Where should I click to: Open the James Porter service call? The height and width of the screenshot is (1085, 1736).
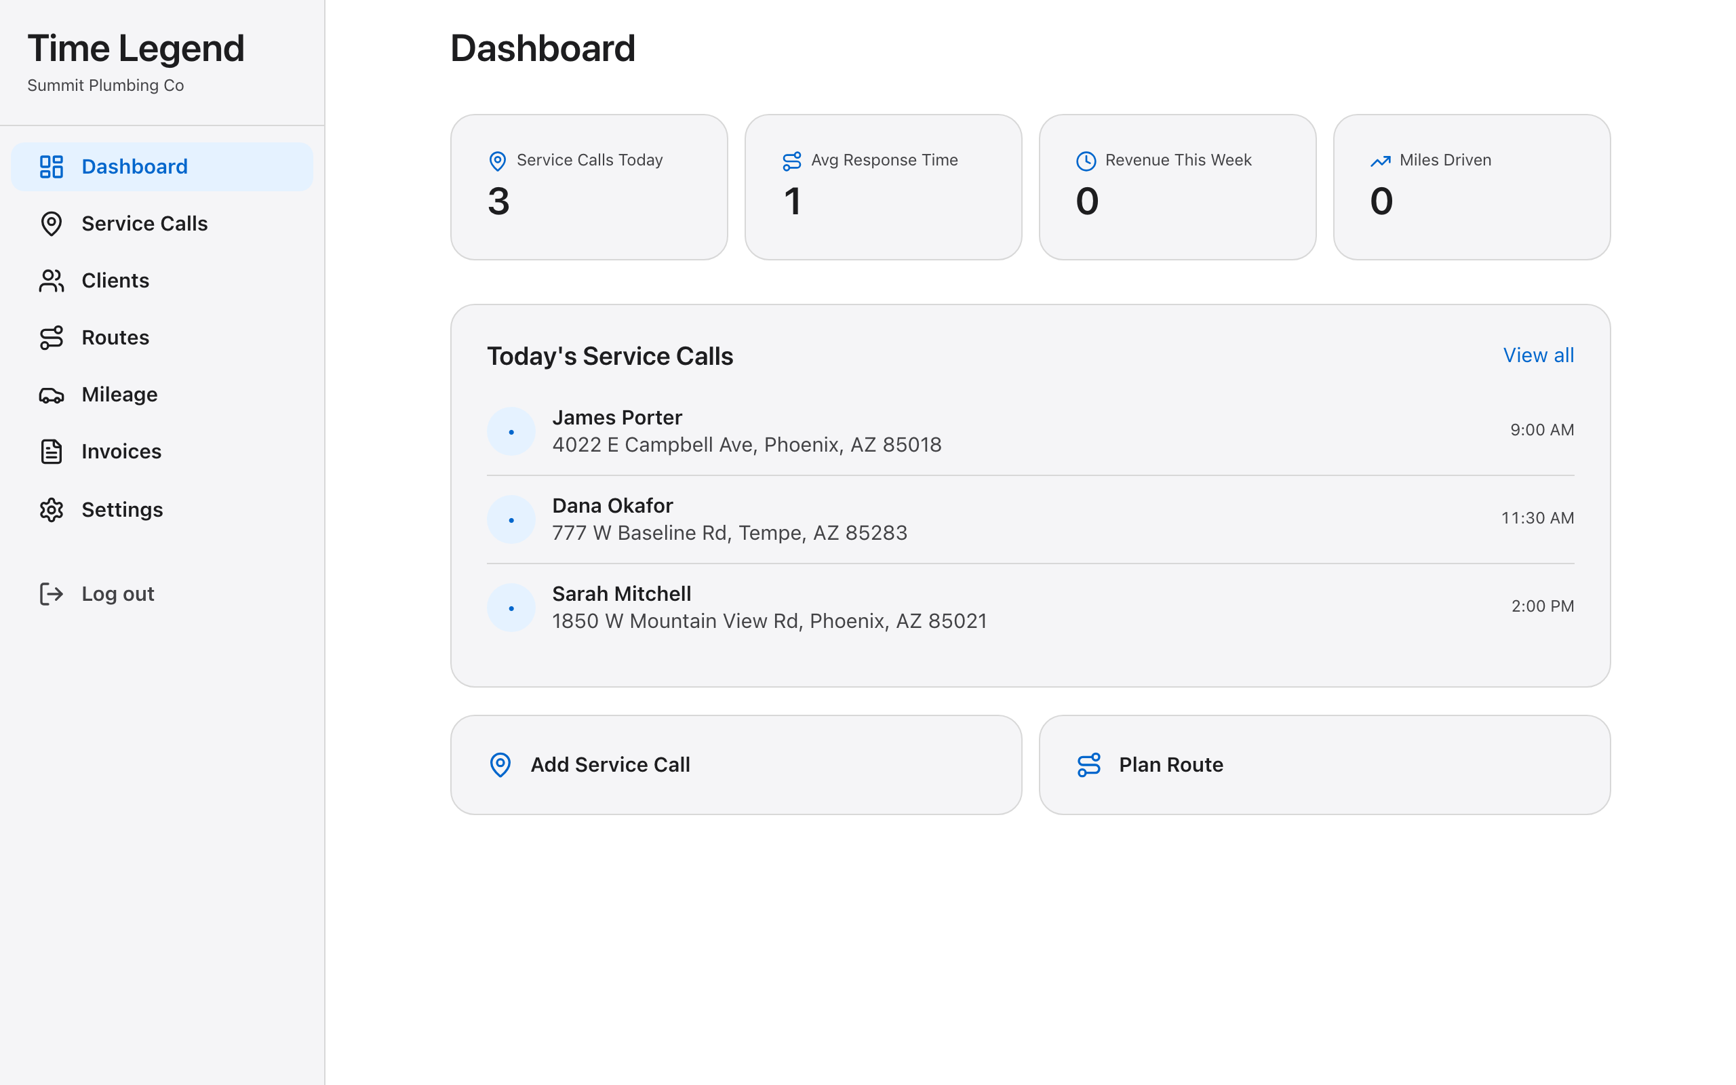(x=1030, y=431)
